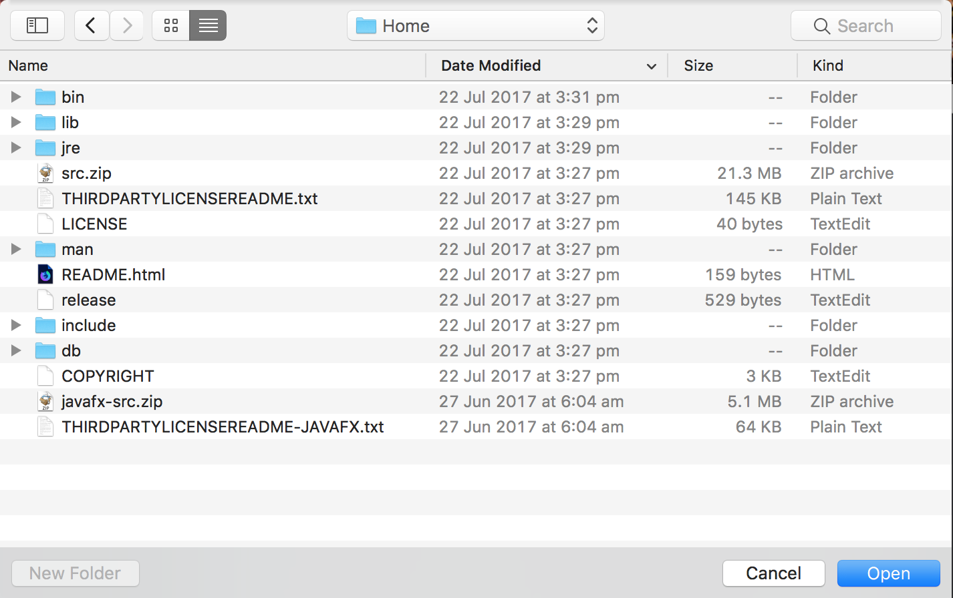Screen dimensions: 953x598
Task: Select the THIRDPARTYLICENSEREADME.txt text file icon
Action: pos(45,199)
